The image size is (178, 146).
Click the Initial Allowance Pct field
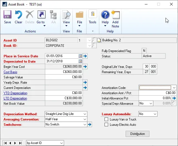[155, 98]
